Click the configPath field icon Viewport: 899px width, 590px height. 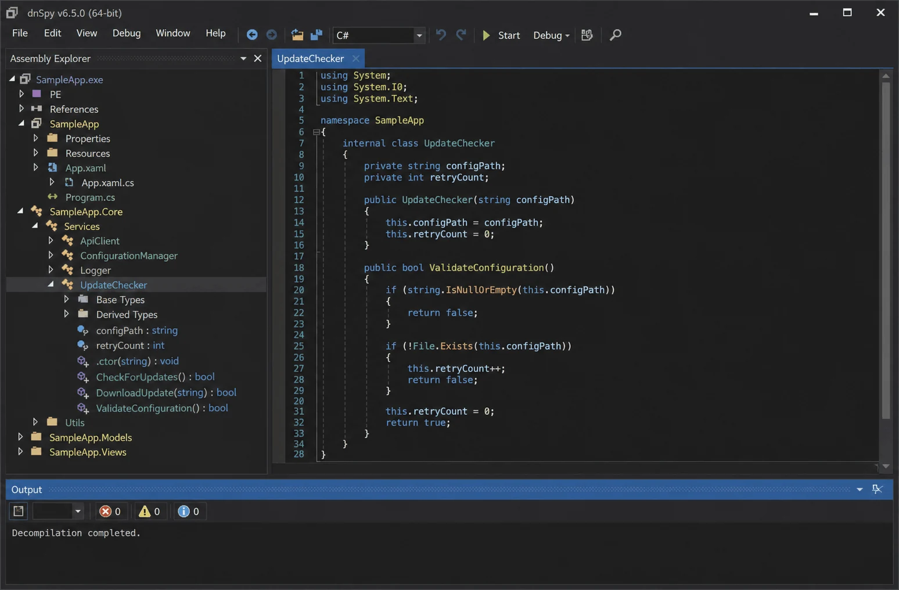coord(82,330)
